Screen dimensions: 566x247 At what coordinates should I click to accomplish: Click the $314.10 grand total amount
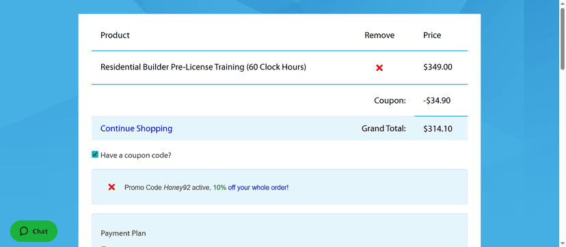437,128
